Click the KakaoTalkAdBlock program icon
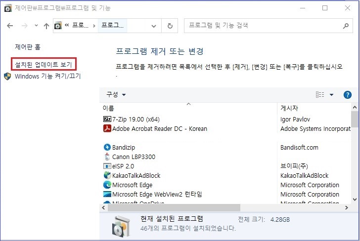 [107, 175]
